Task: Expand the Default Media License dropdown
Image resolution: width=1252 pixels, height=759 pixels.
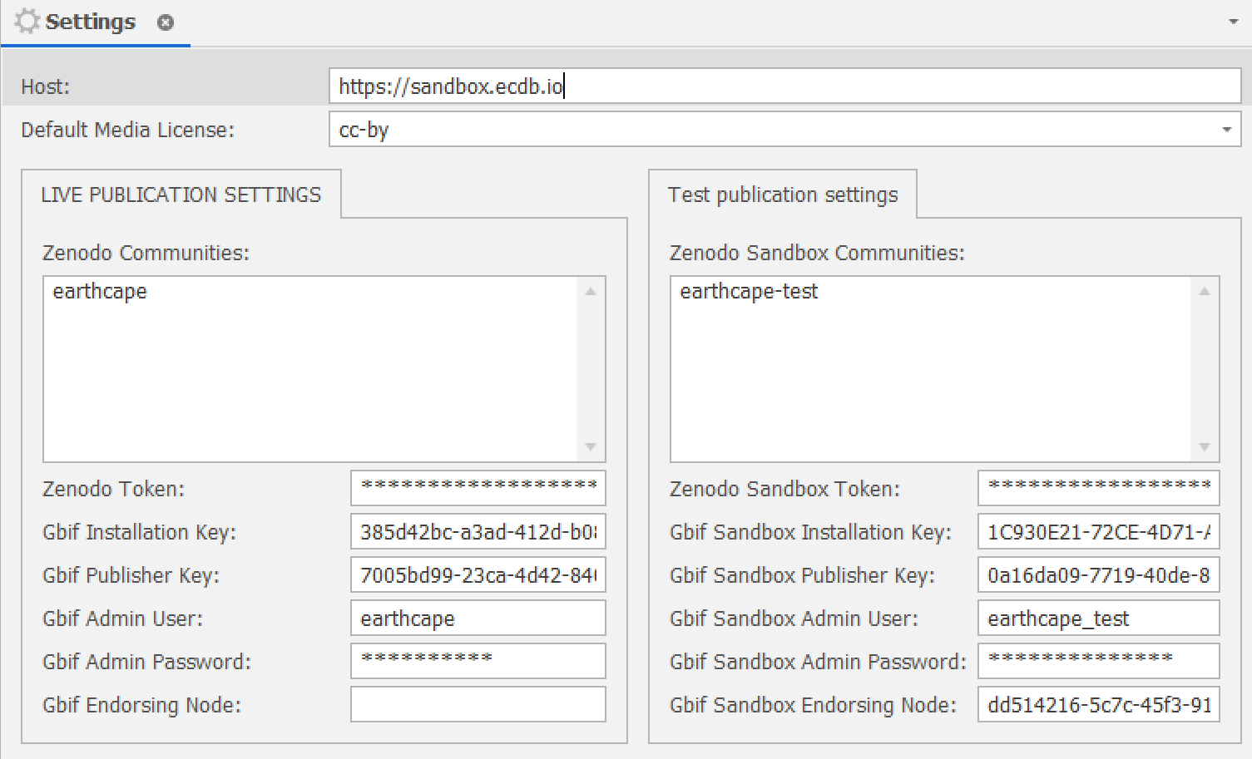Action: [1226, 130]
